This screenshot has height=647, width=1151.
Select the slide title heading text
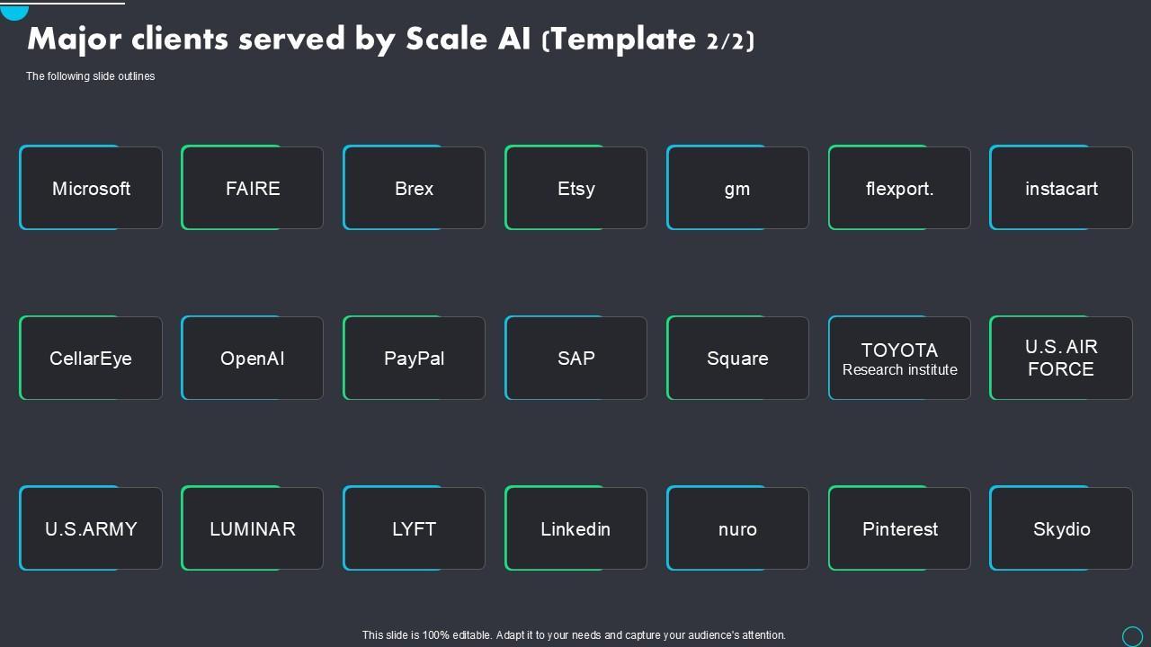(391, 40)
